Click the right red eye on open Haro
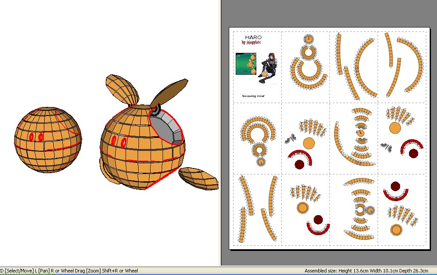Screen dimensions: 437x275 click(x=124, y=142)
